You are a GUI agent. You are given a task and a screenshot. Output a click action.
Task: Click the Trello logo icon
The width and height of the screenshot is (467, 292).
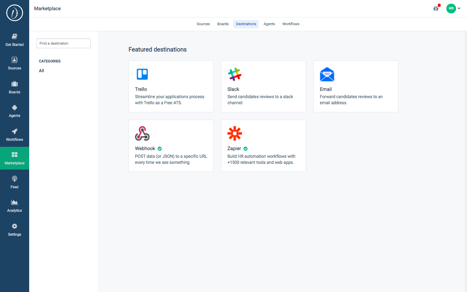point(142,74)
